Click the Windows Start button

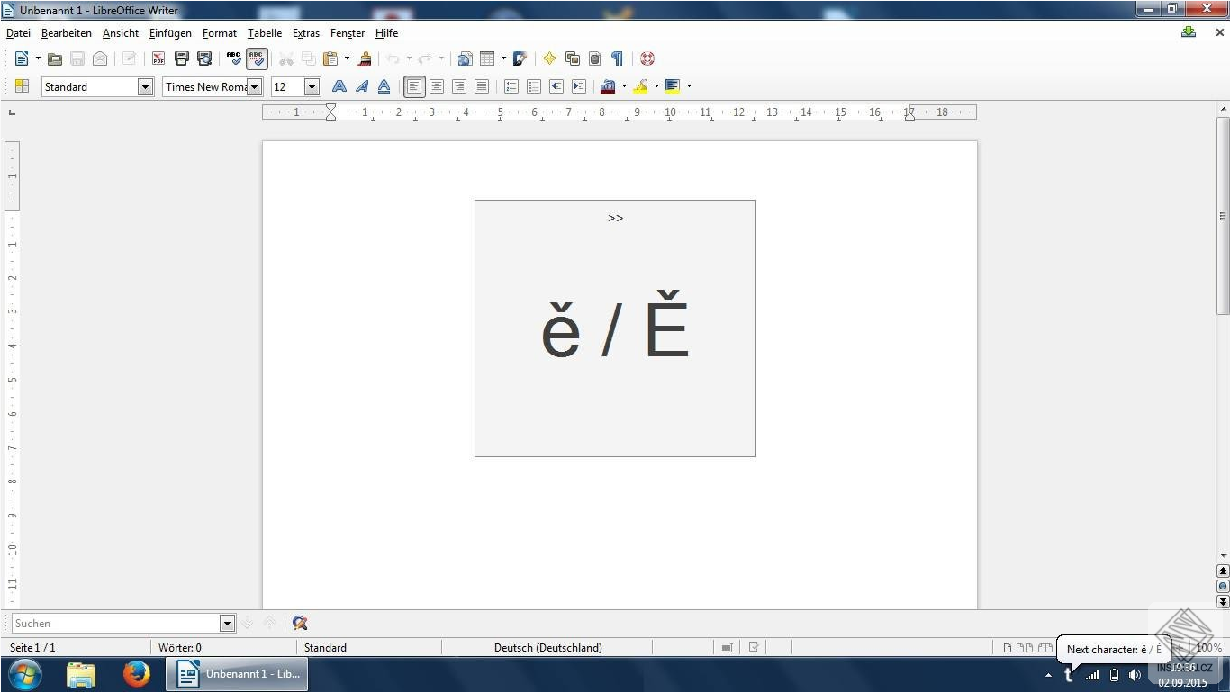pyautogui.click(x=24, y=674)
